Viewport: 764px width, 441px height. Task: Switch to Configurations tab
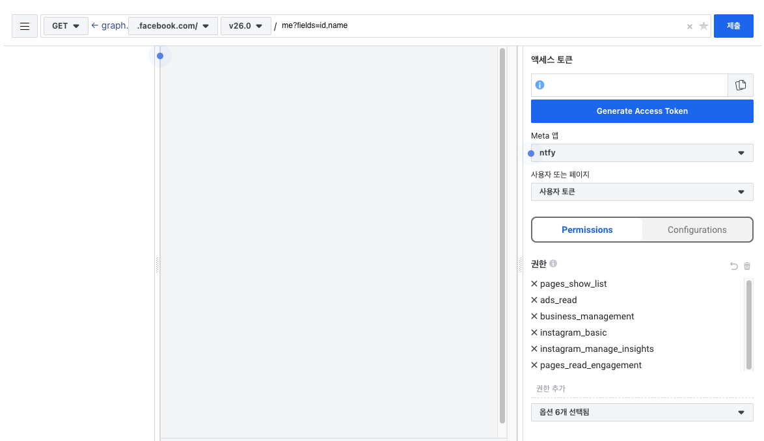pos(697,230)
